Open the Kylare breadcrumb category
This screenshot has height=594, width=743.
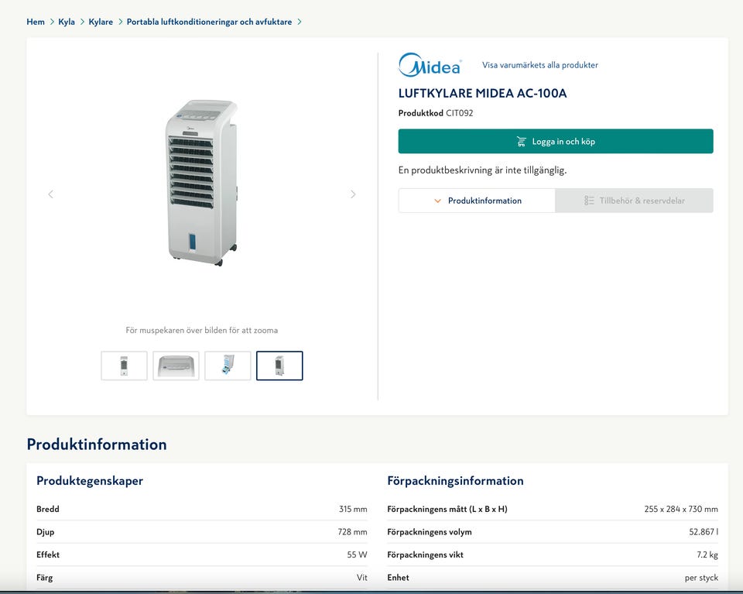pyautogui.click(x=101, y=22)
